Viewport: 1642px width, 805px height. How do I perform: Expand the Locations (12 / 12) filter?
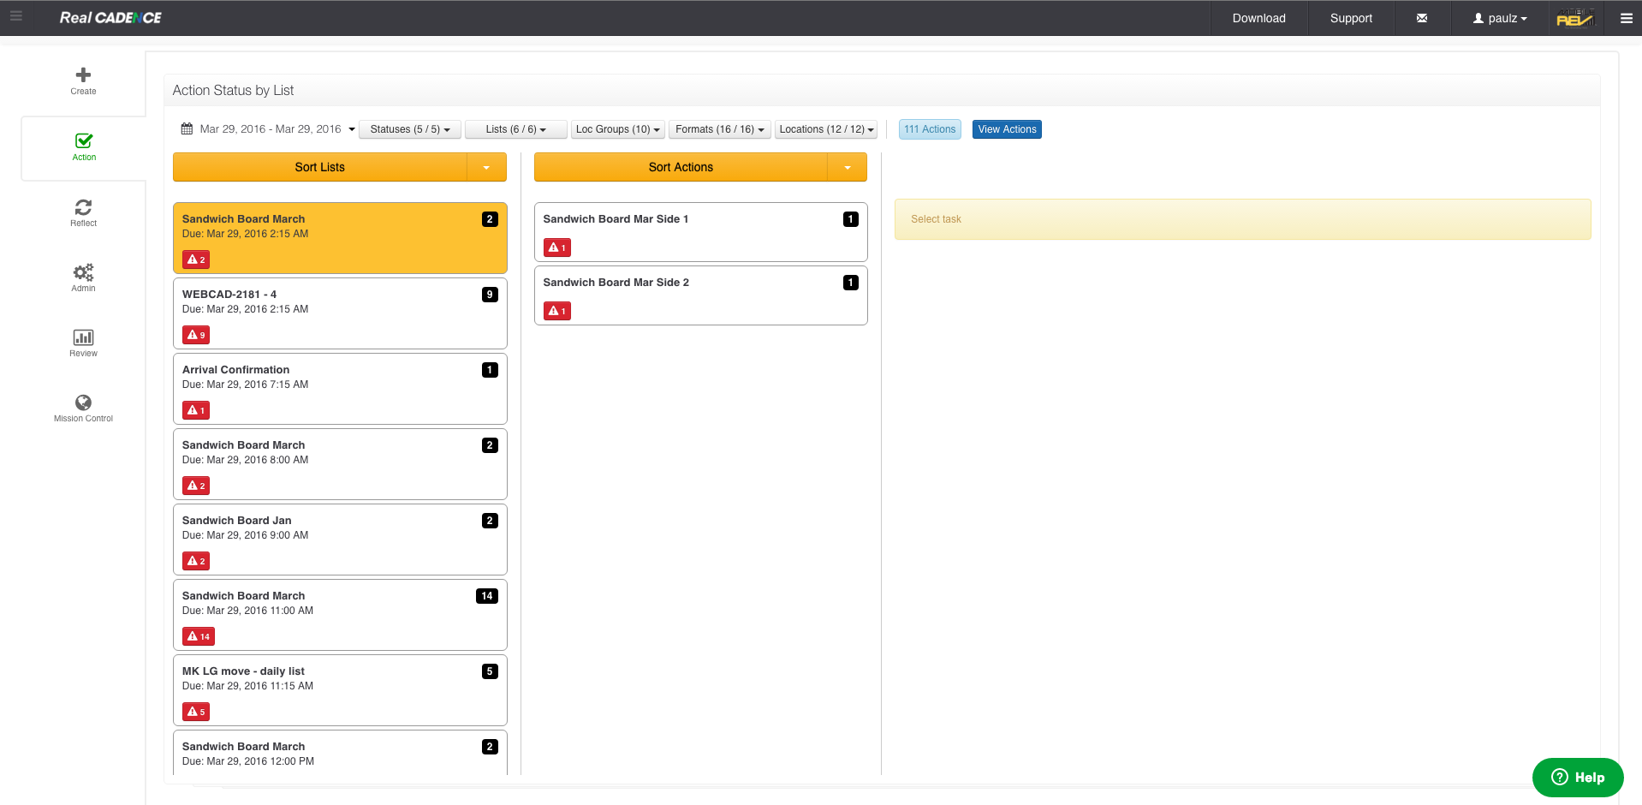[826, 129]
